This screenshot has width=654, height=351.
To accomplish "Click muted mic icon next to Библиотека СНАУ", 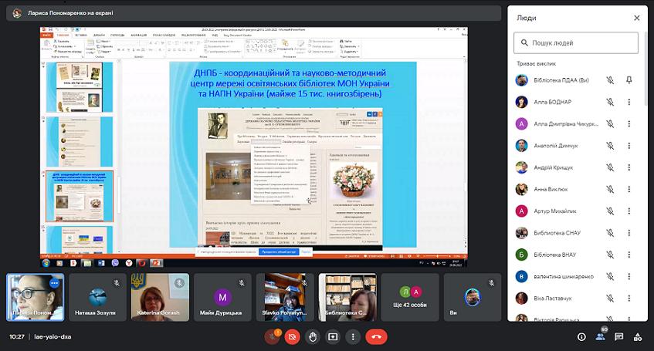I will 610,233.
